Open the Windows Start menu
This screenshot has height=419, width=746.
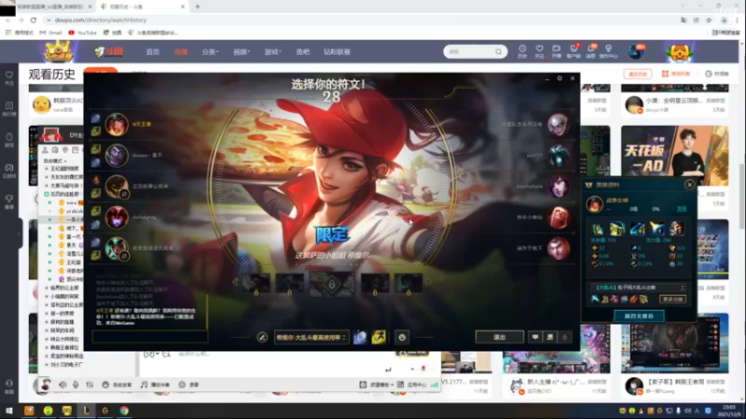[x=9, y=411]
